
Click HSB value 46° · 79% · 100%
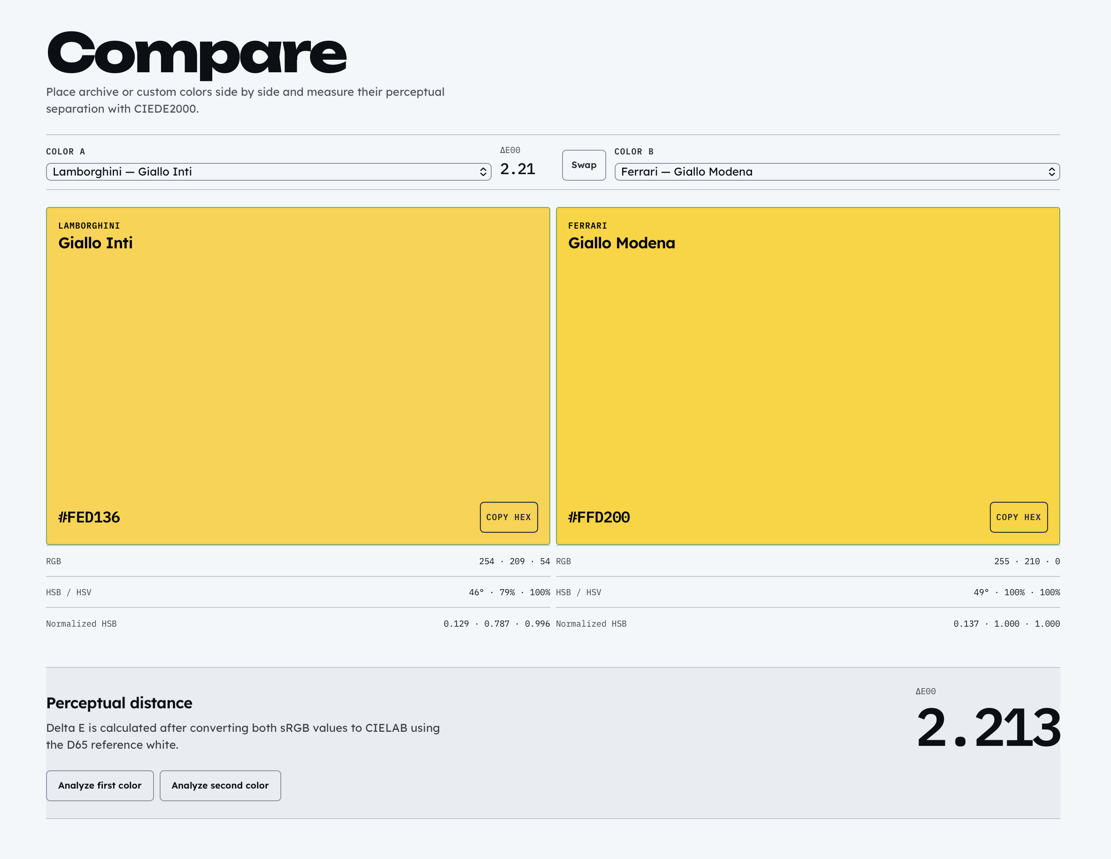(x=509, y=592)
